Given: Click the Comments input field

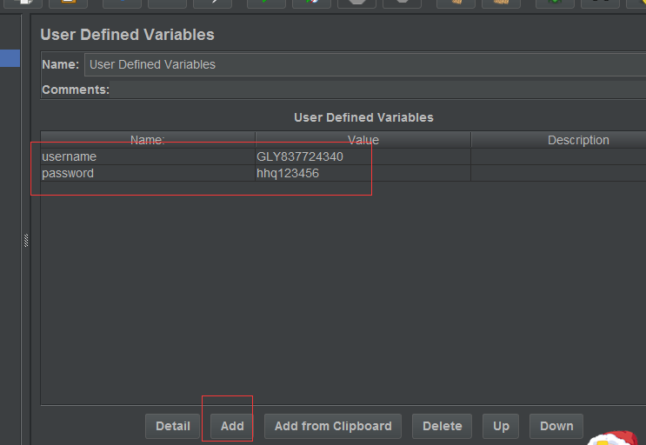Looking at the screenshot, I should 378,90.
